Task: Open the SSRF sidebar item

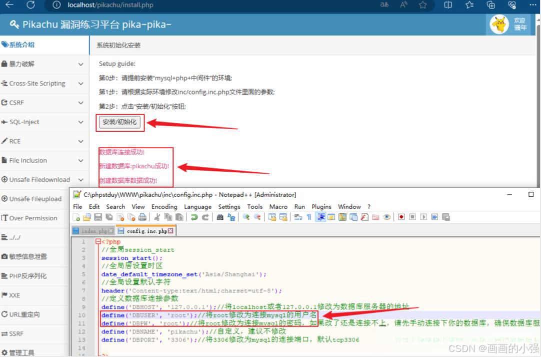Action: click(34, 334)
